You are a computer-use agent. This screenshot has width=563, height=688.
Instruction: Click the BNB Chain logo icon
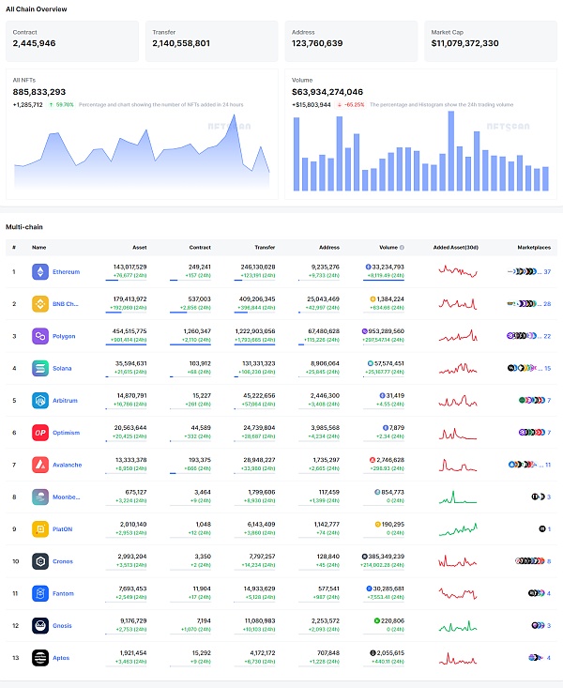(40, 303)
